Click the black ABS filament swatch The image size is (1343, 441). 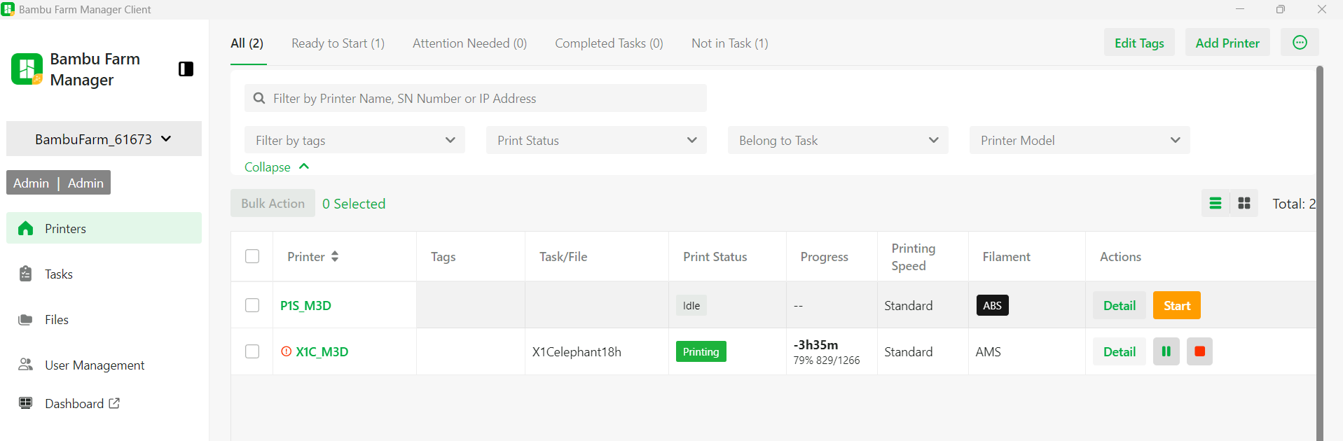coord(992,305)
